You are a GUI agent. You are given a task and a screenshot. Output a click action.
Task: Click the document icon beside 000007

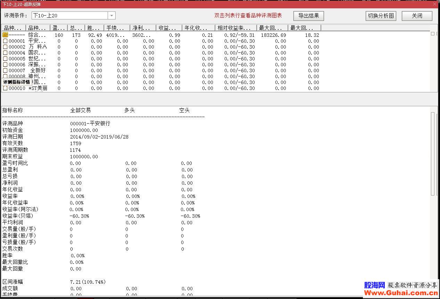[5, 70]
